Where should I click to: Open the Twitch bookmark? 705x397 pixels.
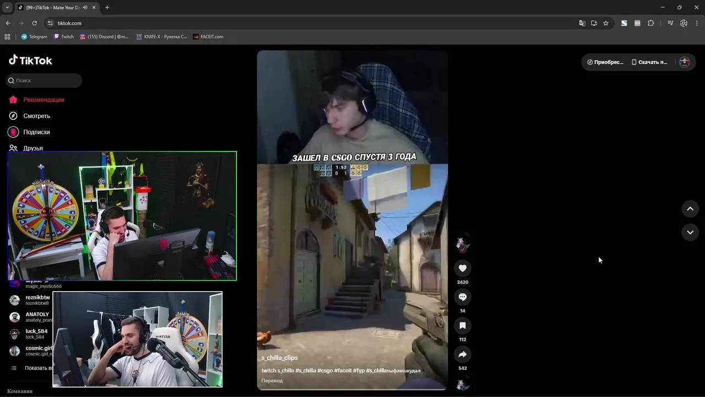tap(63, 37)
